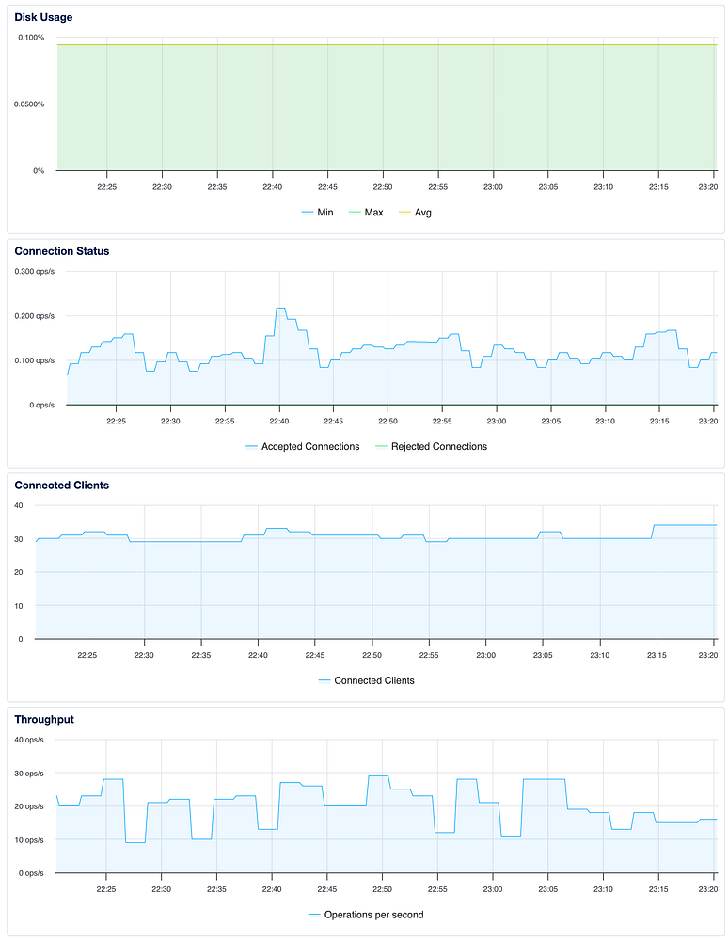
Task: Toggle Connected Clients legend entry
Action: [367, 680]
